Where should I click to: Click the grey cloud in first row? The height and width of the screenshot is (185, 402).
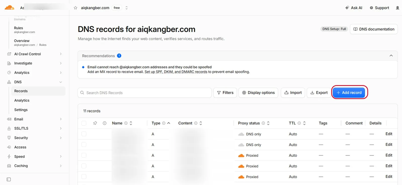[241, 134]
